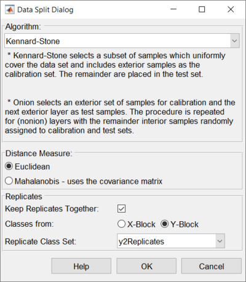Click the Onion algorithm description paragraph
This screenshot has width=246, height=282.
[x=120, y=116]
